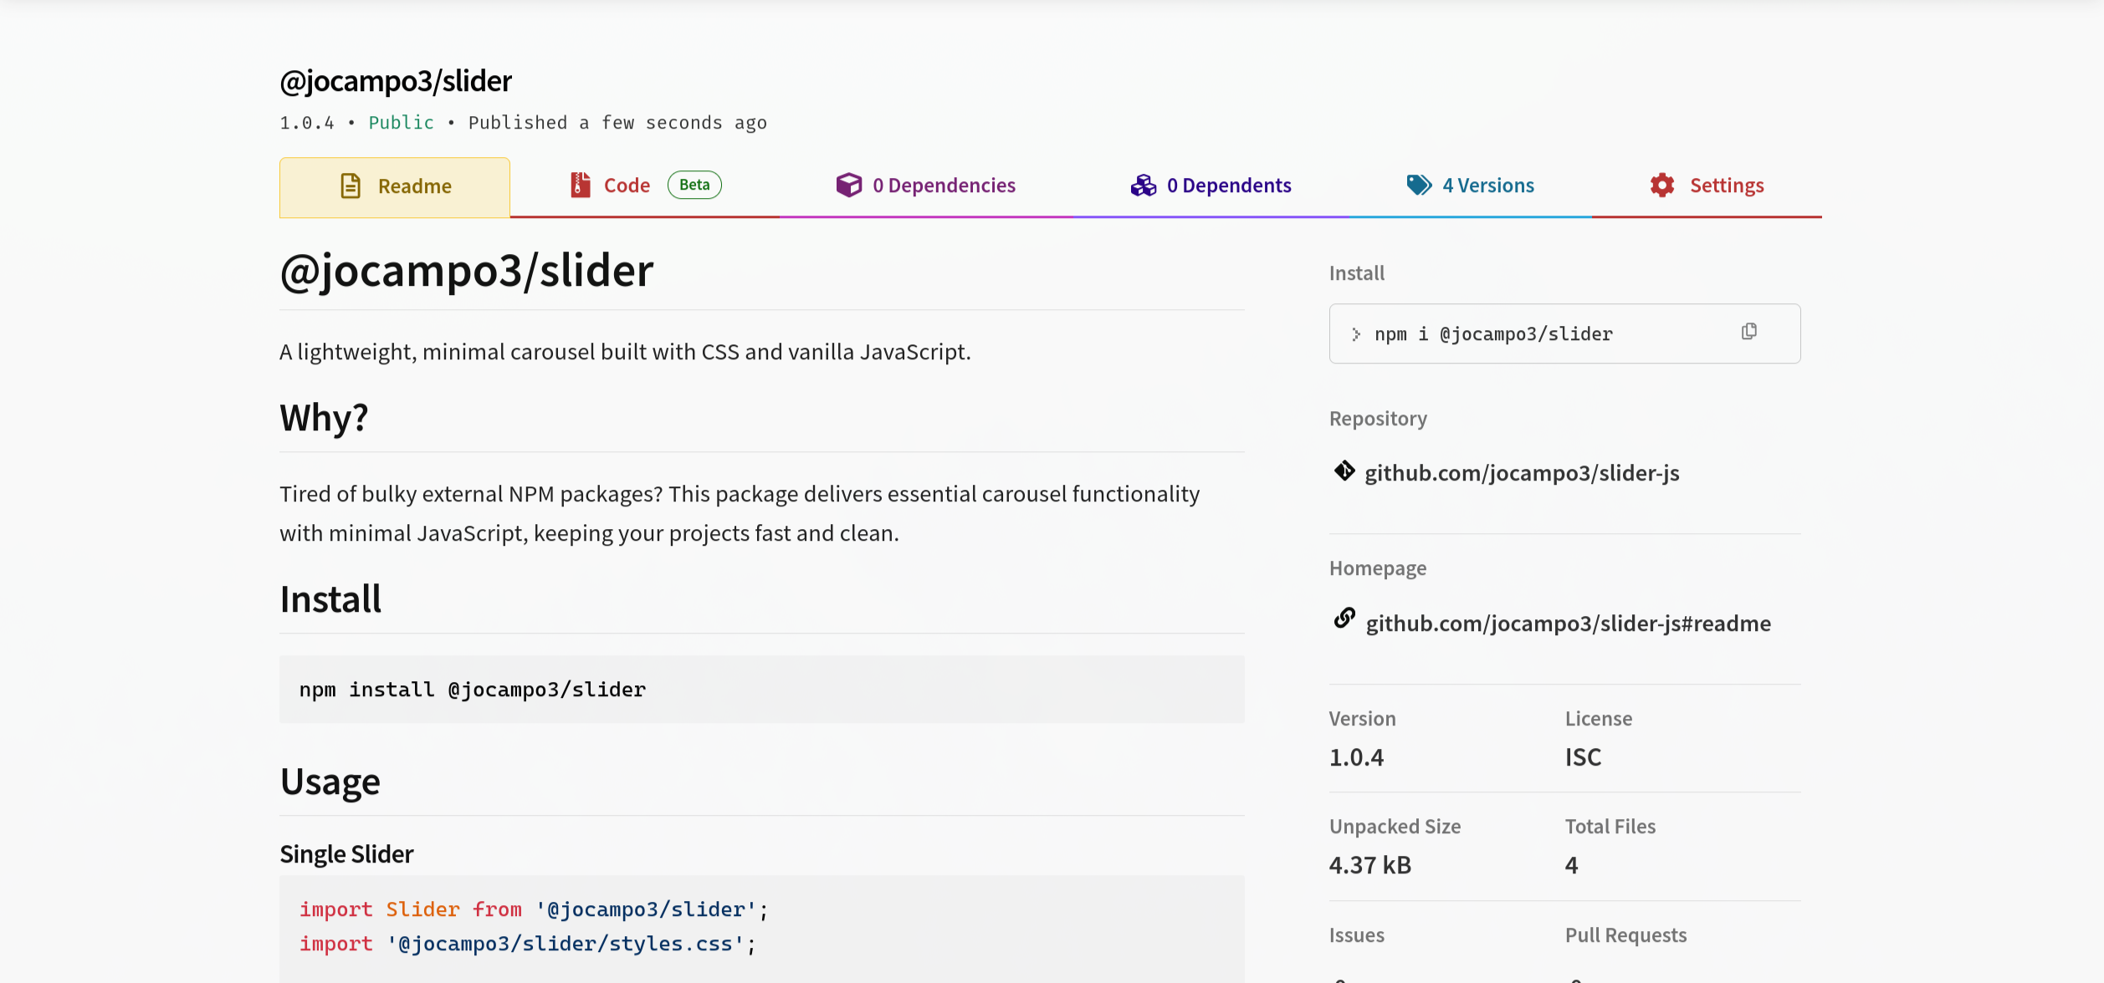Click the Code zip file icon
Image resolution: width=2104 pixels, height=983 pixels.
point(580,185)
